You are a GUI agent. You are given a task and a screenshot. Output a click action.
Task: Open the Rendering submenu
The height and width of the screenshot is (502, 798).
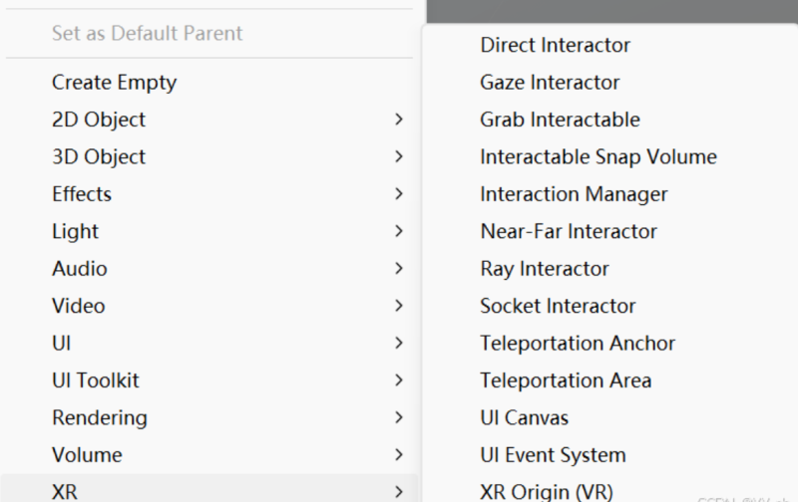[x=100, y=417]
